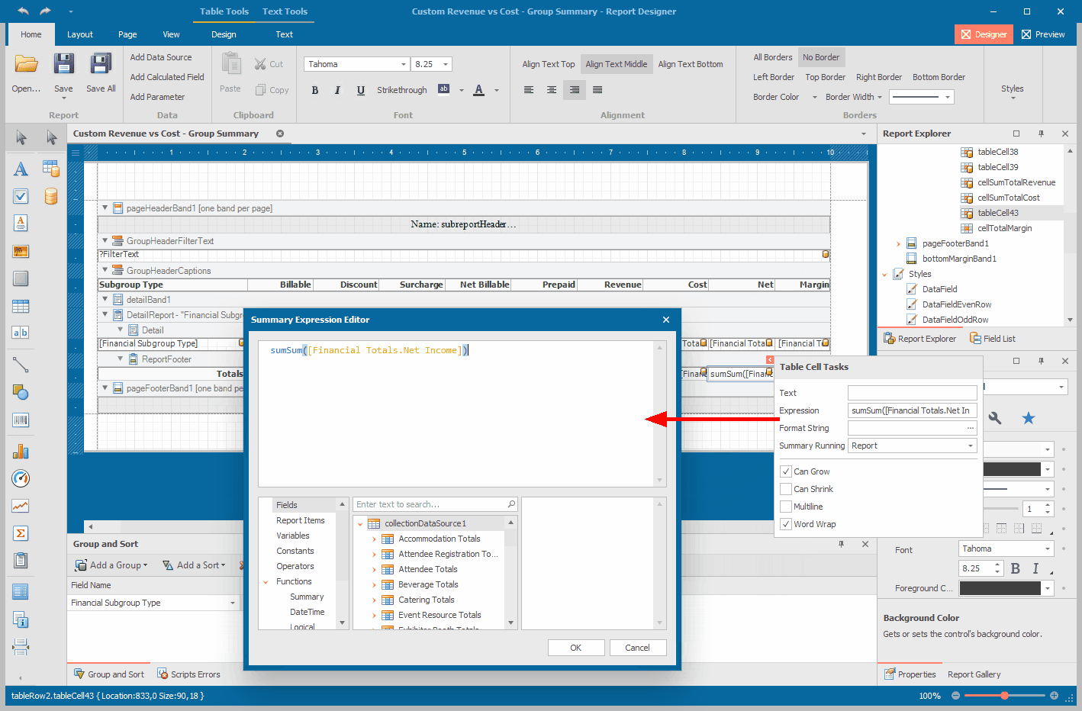Open the ribbon font name dropdown

pos(404,65)
